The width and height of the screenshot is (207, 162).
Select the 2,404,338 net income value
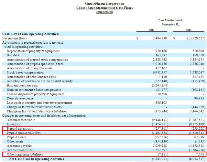[x=160, y=38]
